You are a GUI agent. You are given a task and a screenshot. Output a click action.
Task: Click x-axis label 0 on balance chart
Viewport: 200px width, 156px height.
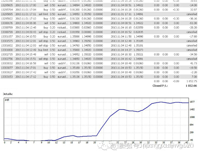pos(5,142)
